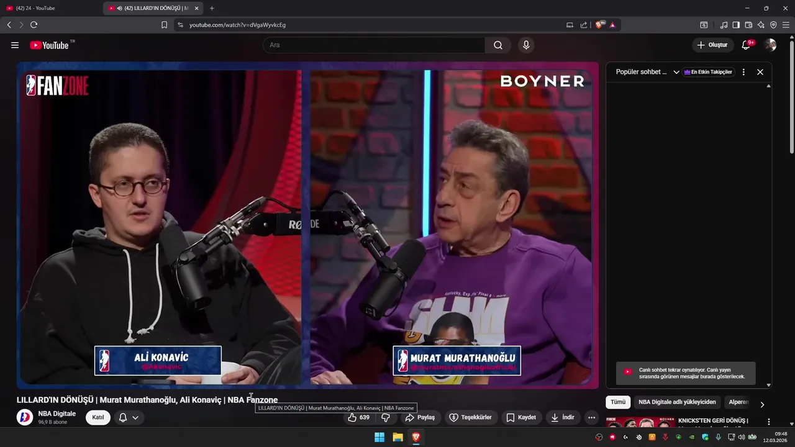Click the browser share page icon
This screenshot has width=795, height=447.
(x=584, y=25)
